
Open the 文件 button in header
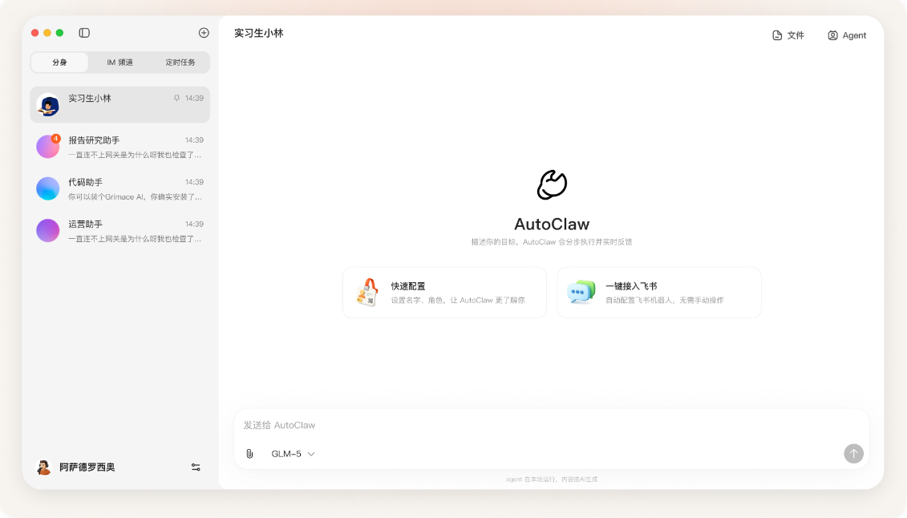coord(788,35)
